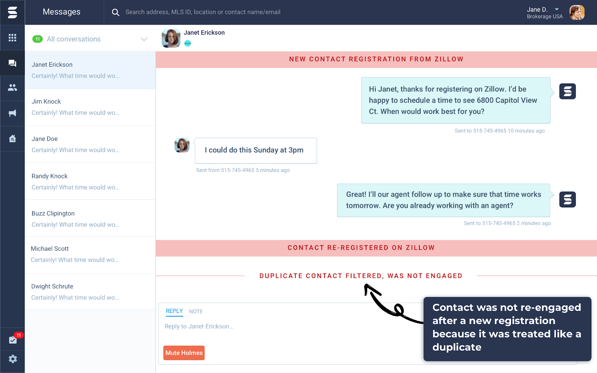This screenshot has height=373, width=597.
Task: Click 'Sent to 515-745-4965 10 minutes ago' text
Action: pyautogui.click(x=500, y=131)
